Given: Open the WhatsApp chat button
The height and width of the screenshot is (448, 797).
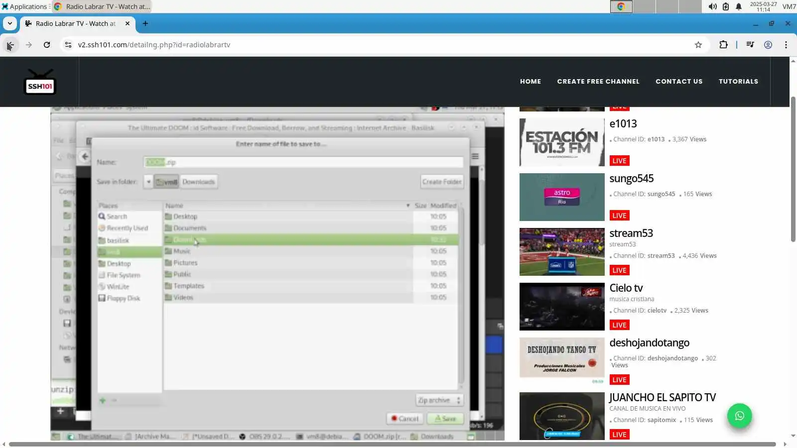Looking at the screenshot, I should [x=739, y=416].
